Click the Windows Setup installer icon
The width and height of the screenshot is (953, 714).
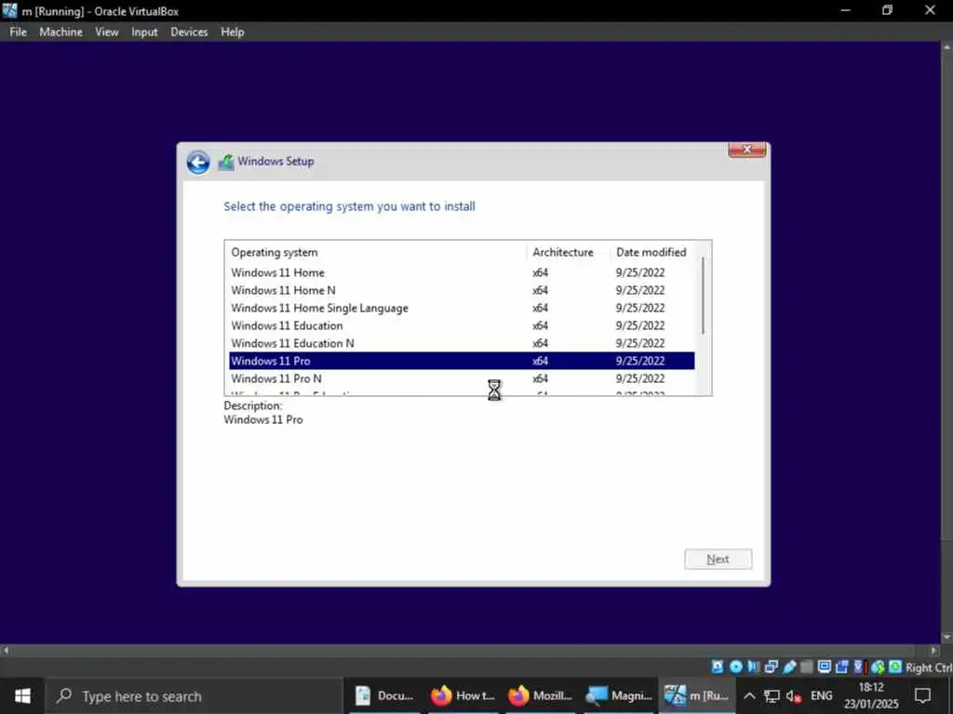(226, 162)
